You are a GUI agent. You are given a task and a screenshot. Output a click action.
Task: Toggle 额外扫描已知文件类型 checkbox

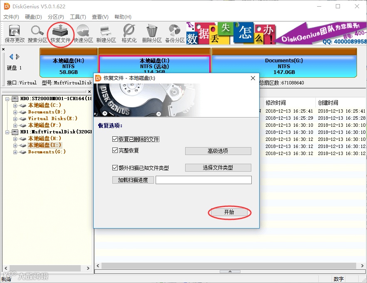115,168
